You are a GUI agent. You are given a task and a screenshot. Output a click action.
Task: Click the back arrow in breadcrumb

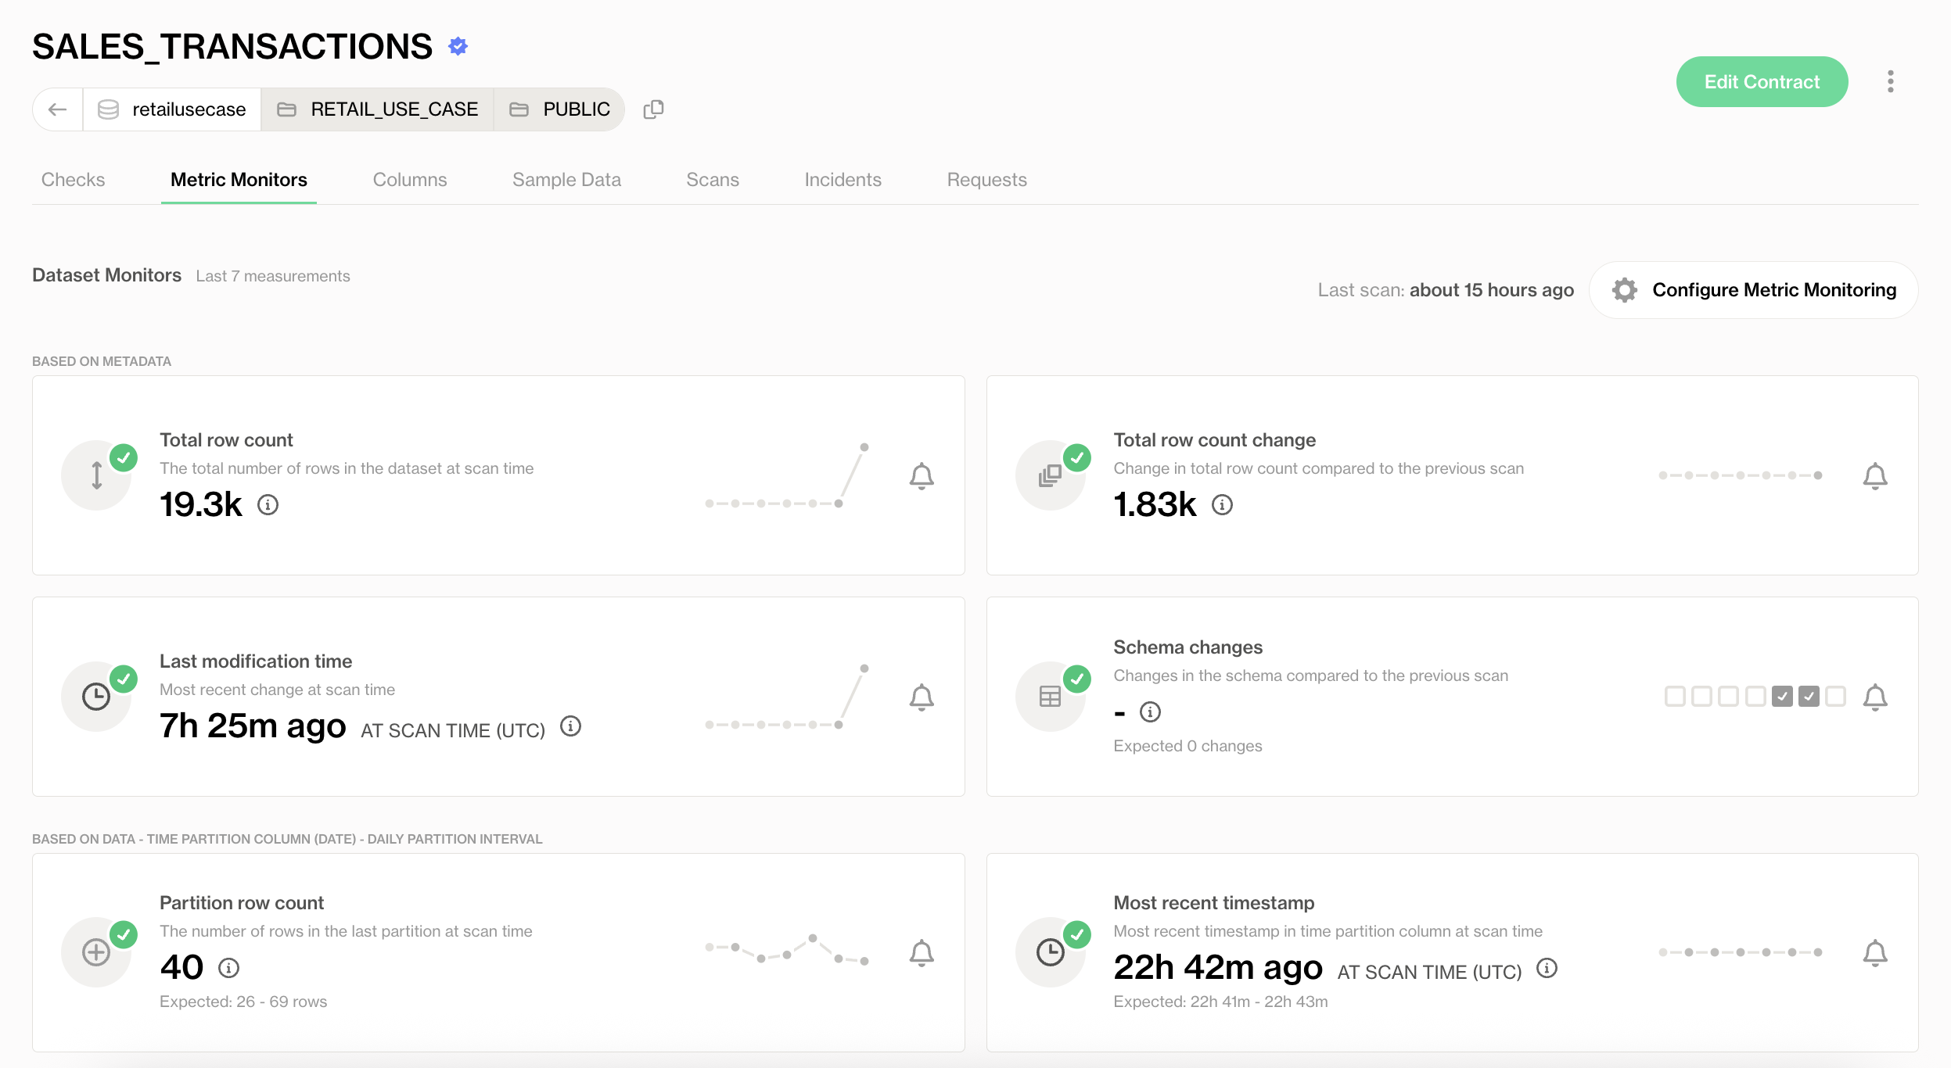(57, 109)
